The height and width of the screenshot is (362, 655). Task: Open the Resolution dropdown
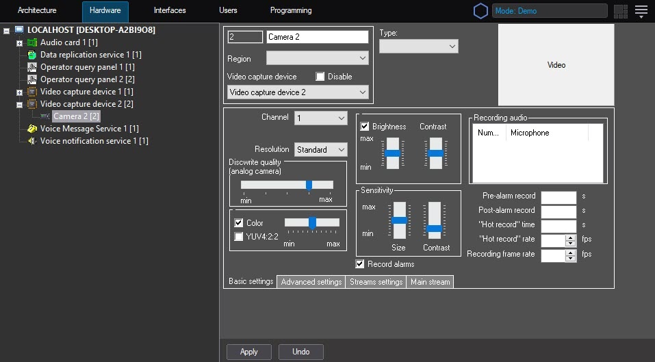point(321,150)
